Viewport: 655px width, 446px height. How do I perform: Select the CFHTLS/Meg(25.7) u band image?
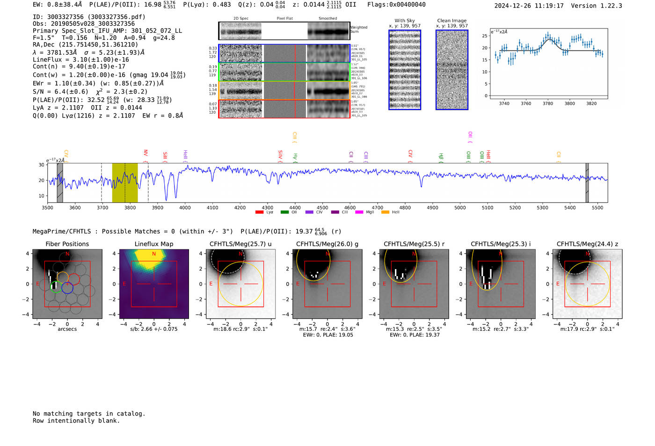pos(240,284)
